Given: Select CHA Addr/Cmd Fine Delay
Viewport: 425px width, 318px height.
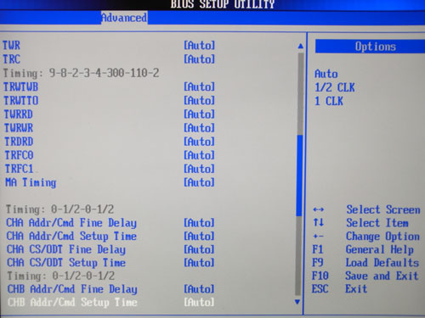Looking at the screenshot, I should coord(71,223).
